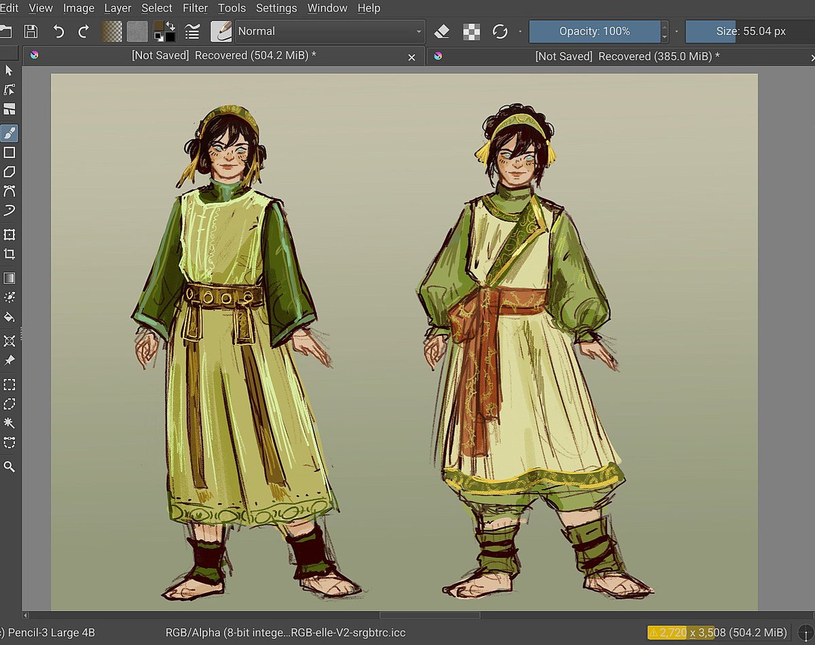Screen dimensions: 815x645
Task: Click the RGB/Alpha color profile status text
Action: tap(285, 633)
